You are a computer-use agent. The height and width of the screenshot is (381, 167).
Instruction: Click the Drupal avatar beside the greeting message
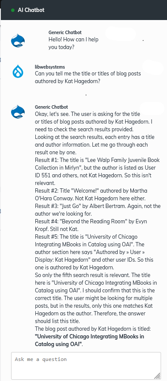click(x=18, y=40)
